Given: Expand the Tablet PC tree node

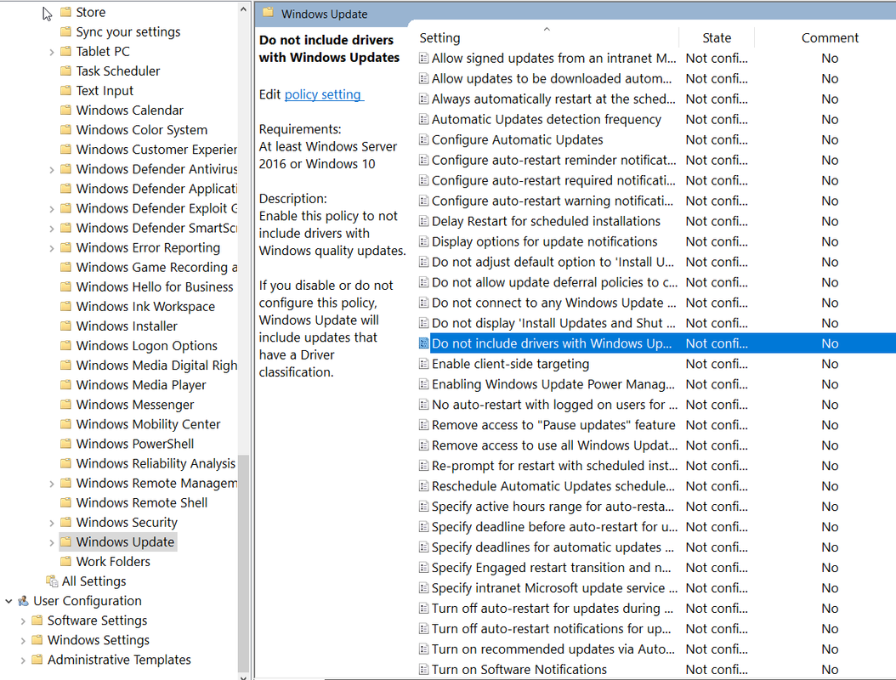Looking at the screenshot, I should click(51, 52).
